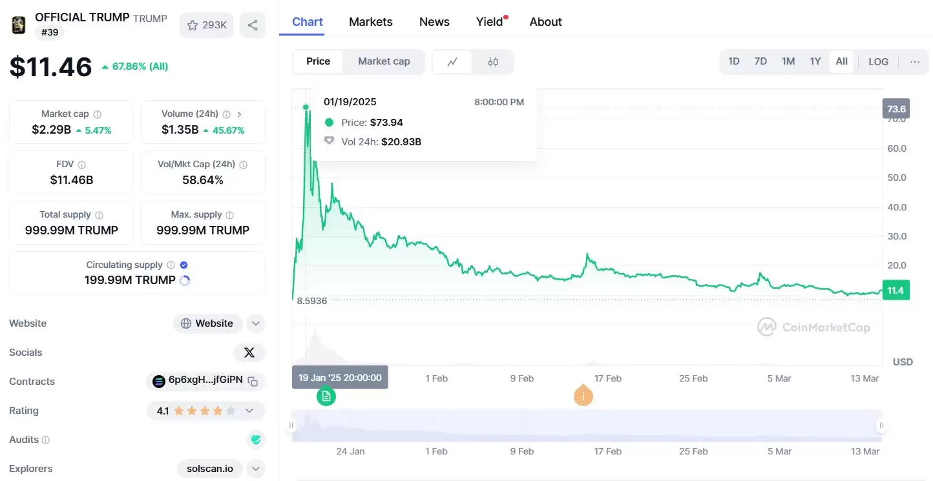This screenshot has height=481, width=933.
Task: Click the Website link button
Action: click(207, 323)
